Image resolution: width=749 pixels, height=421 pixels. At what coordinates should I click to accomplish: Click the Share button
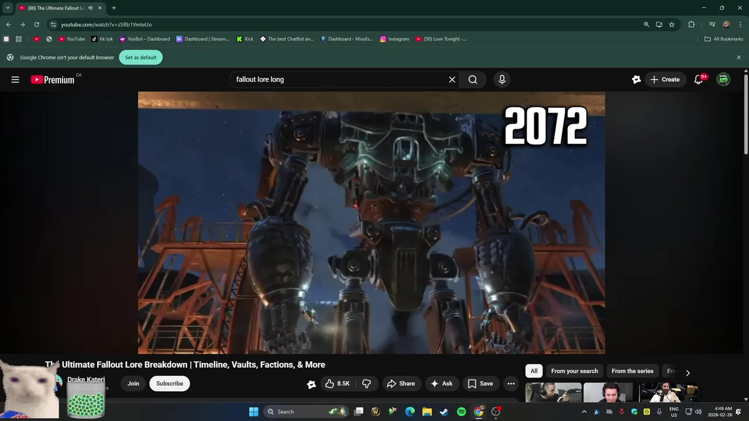click(x=401, y=384)
